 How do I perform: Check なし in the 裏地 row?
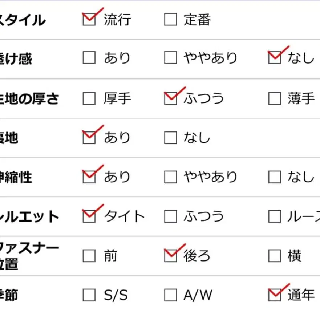coord(170,138)
